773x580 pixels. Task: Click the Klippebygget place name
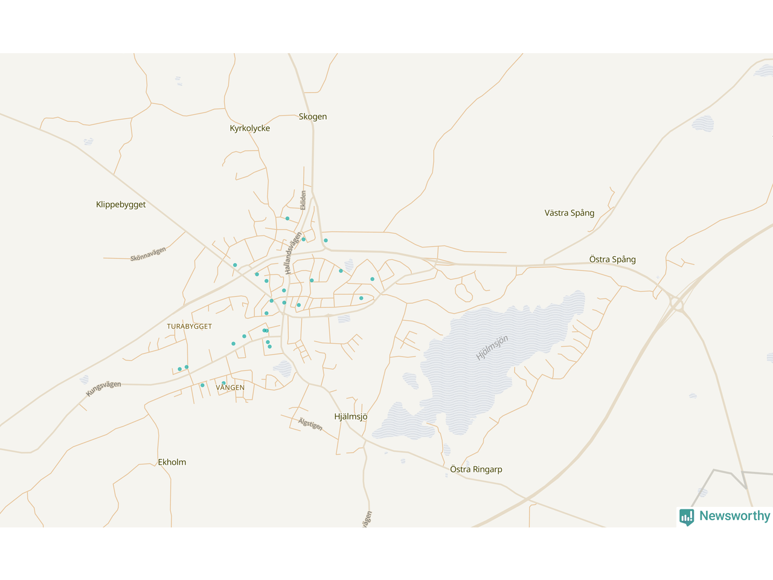pos(121,205)
